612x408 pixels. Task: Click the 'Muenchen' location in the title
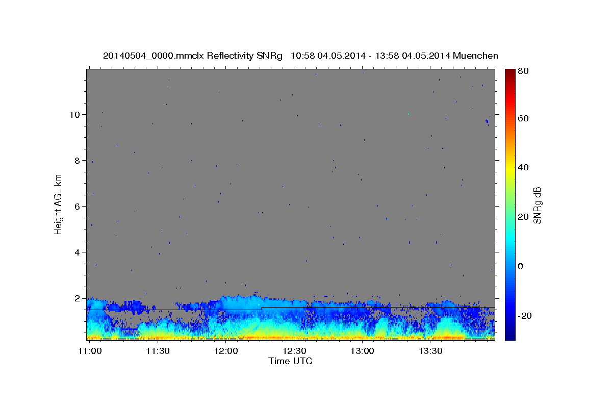click(x=475, y=56)
